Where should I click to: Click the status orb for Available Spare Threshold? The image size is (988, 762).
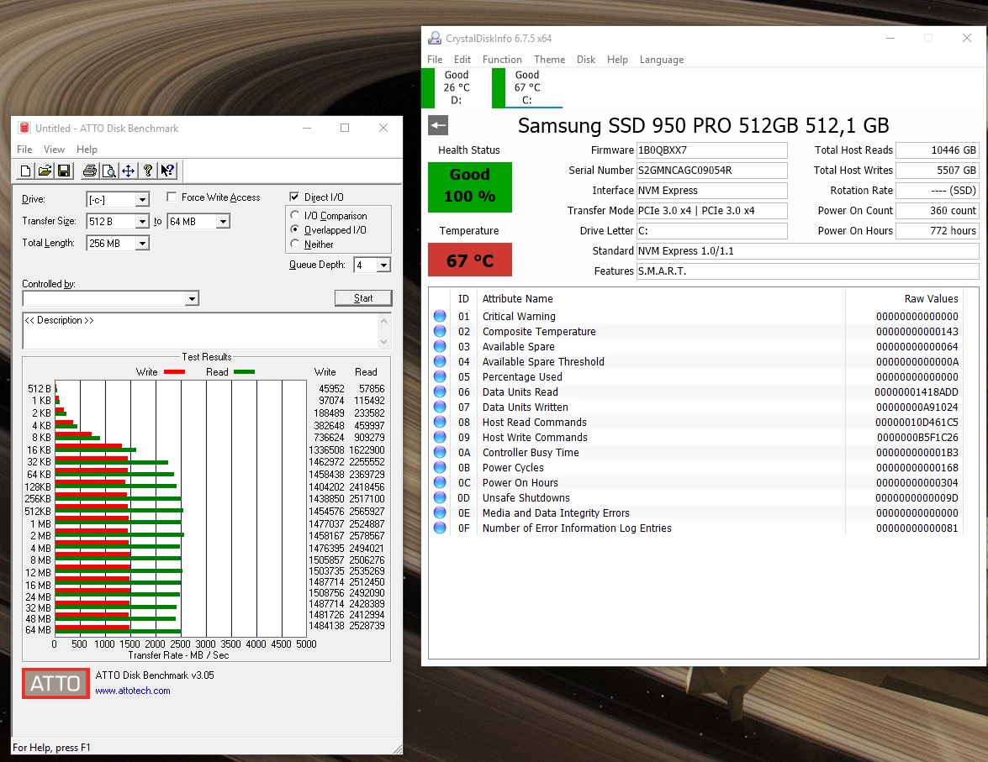pos(440,361)
